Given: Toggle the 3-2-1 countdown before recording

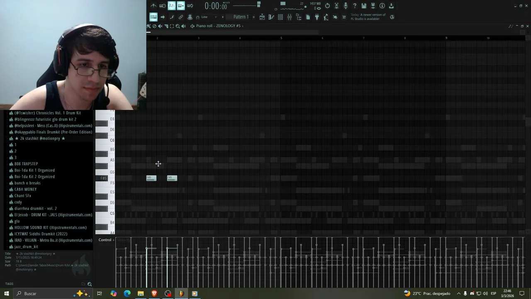Looking at the screenshot, I should pos(172,6).
